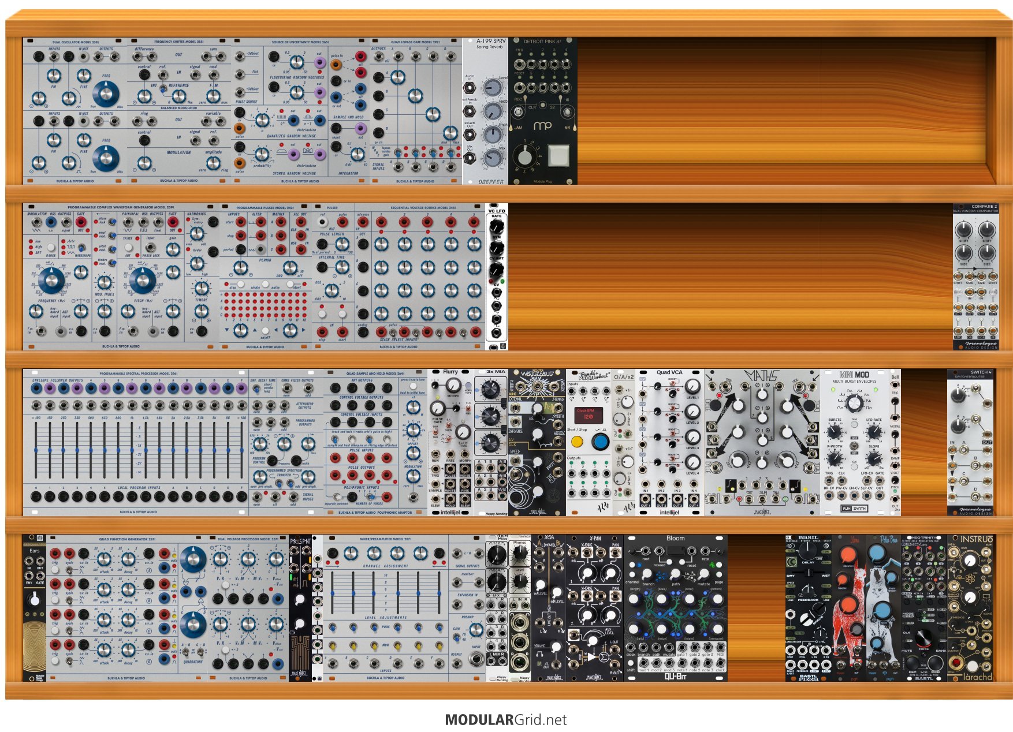Viewport: 1013px width, 732px height.
Task: Click the PULSE RATE knob on Flurry
Action: point(437,408)
